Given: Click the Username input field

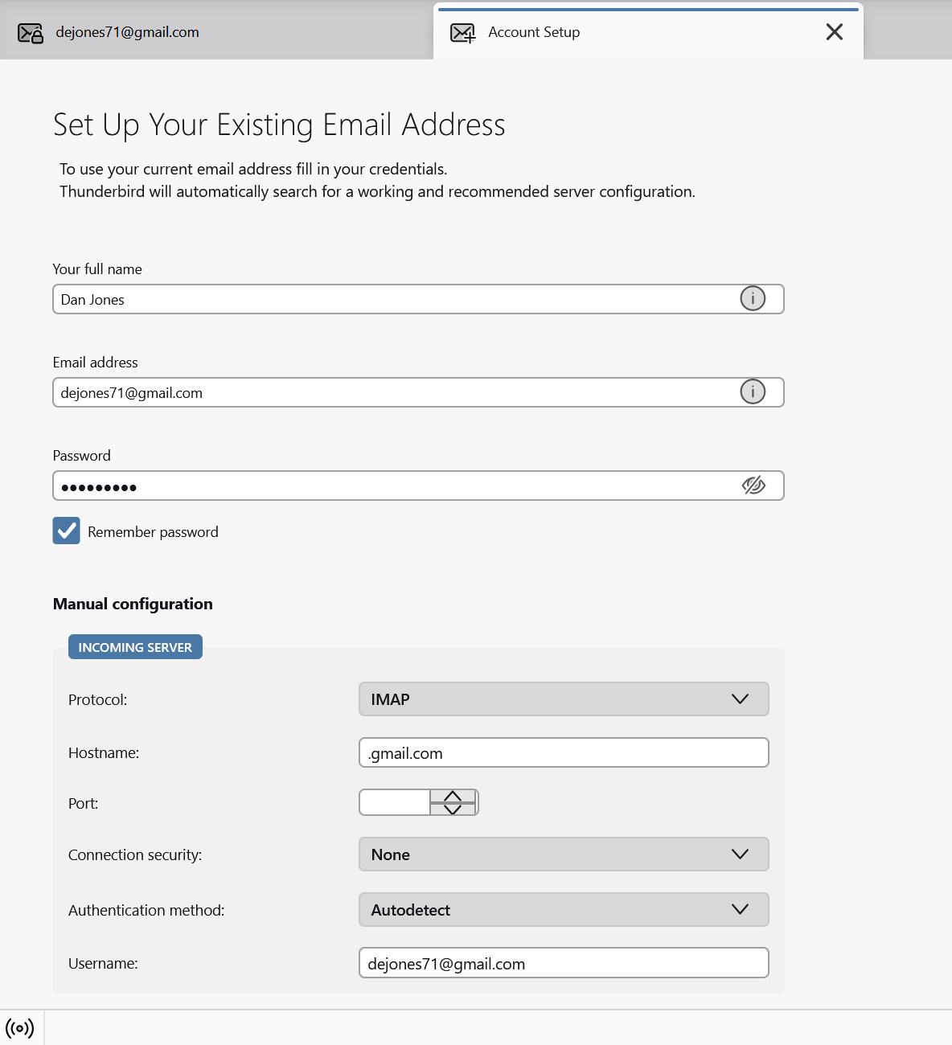Looking at the screenshot, I should pyautogui.click(x=563, y=963).
